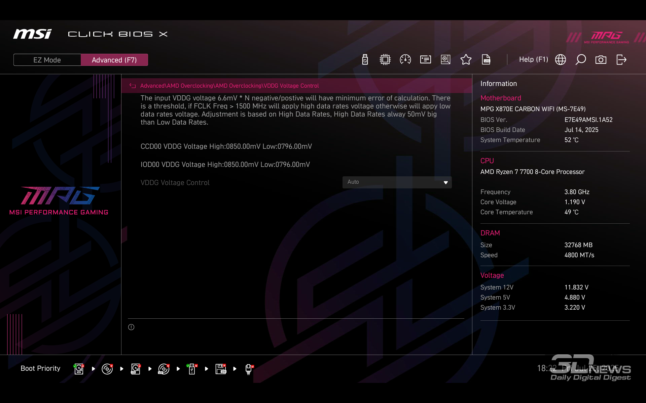This screenshot has width=646, height=403.
Task: Select the USB hard disk boot icon
Action: (x=136, y=369)
